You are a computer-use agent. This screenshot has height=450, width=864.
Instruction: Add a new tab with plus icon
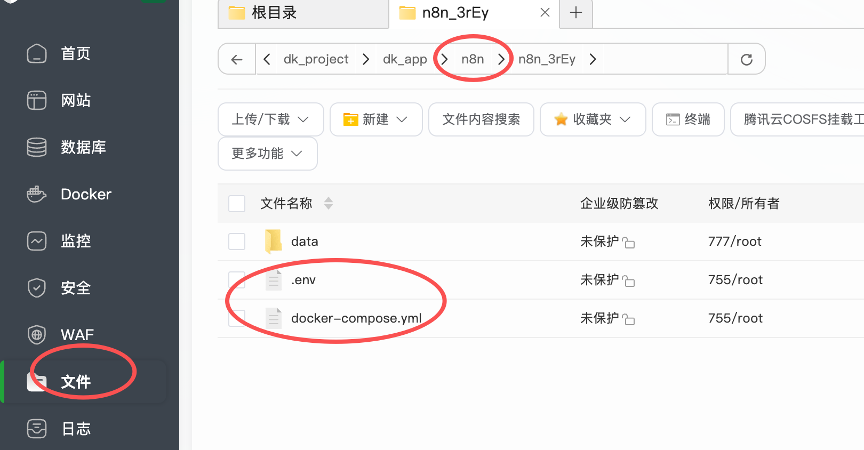coord(576,13)
